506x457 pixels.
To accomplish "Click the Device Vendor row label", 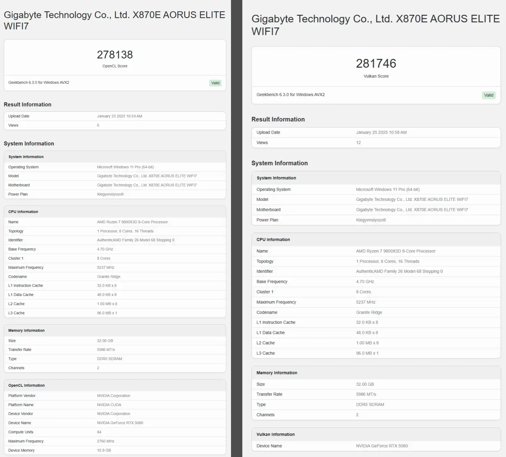I will click(20, 414).
